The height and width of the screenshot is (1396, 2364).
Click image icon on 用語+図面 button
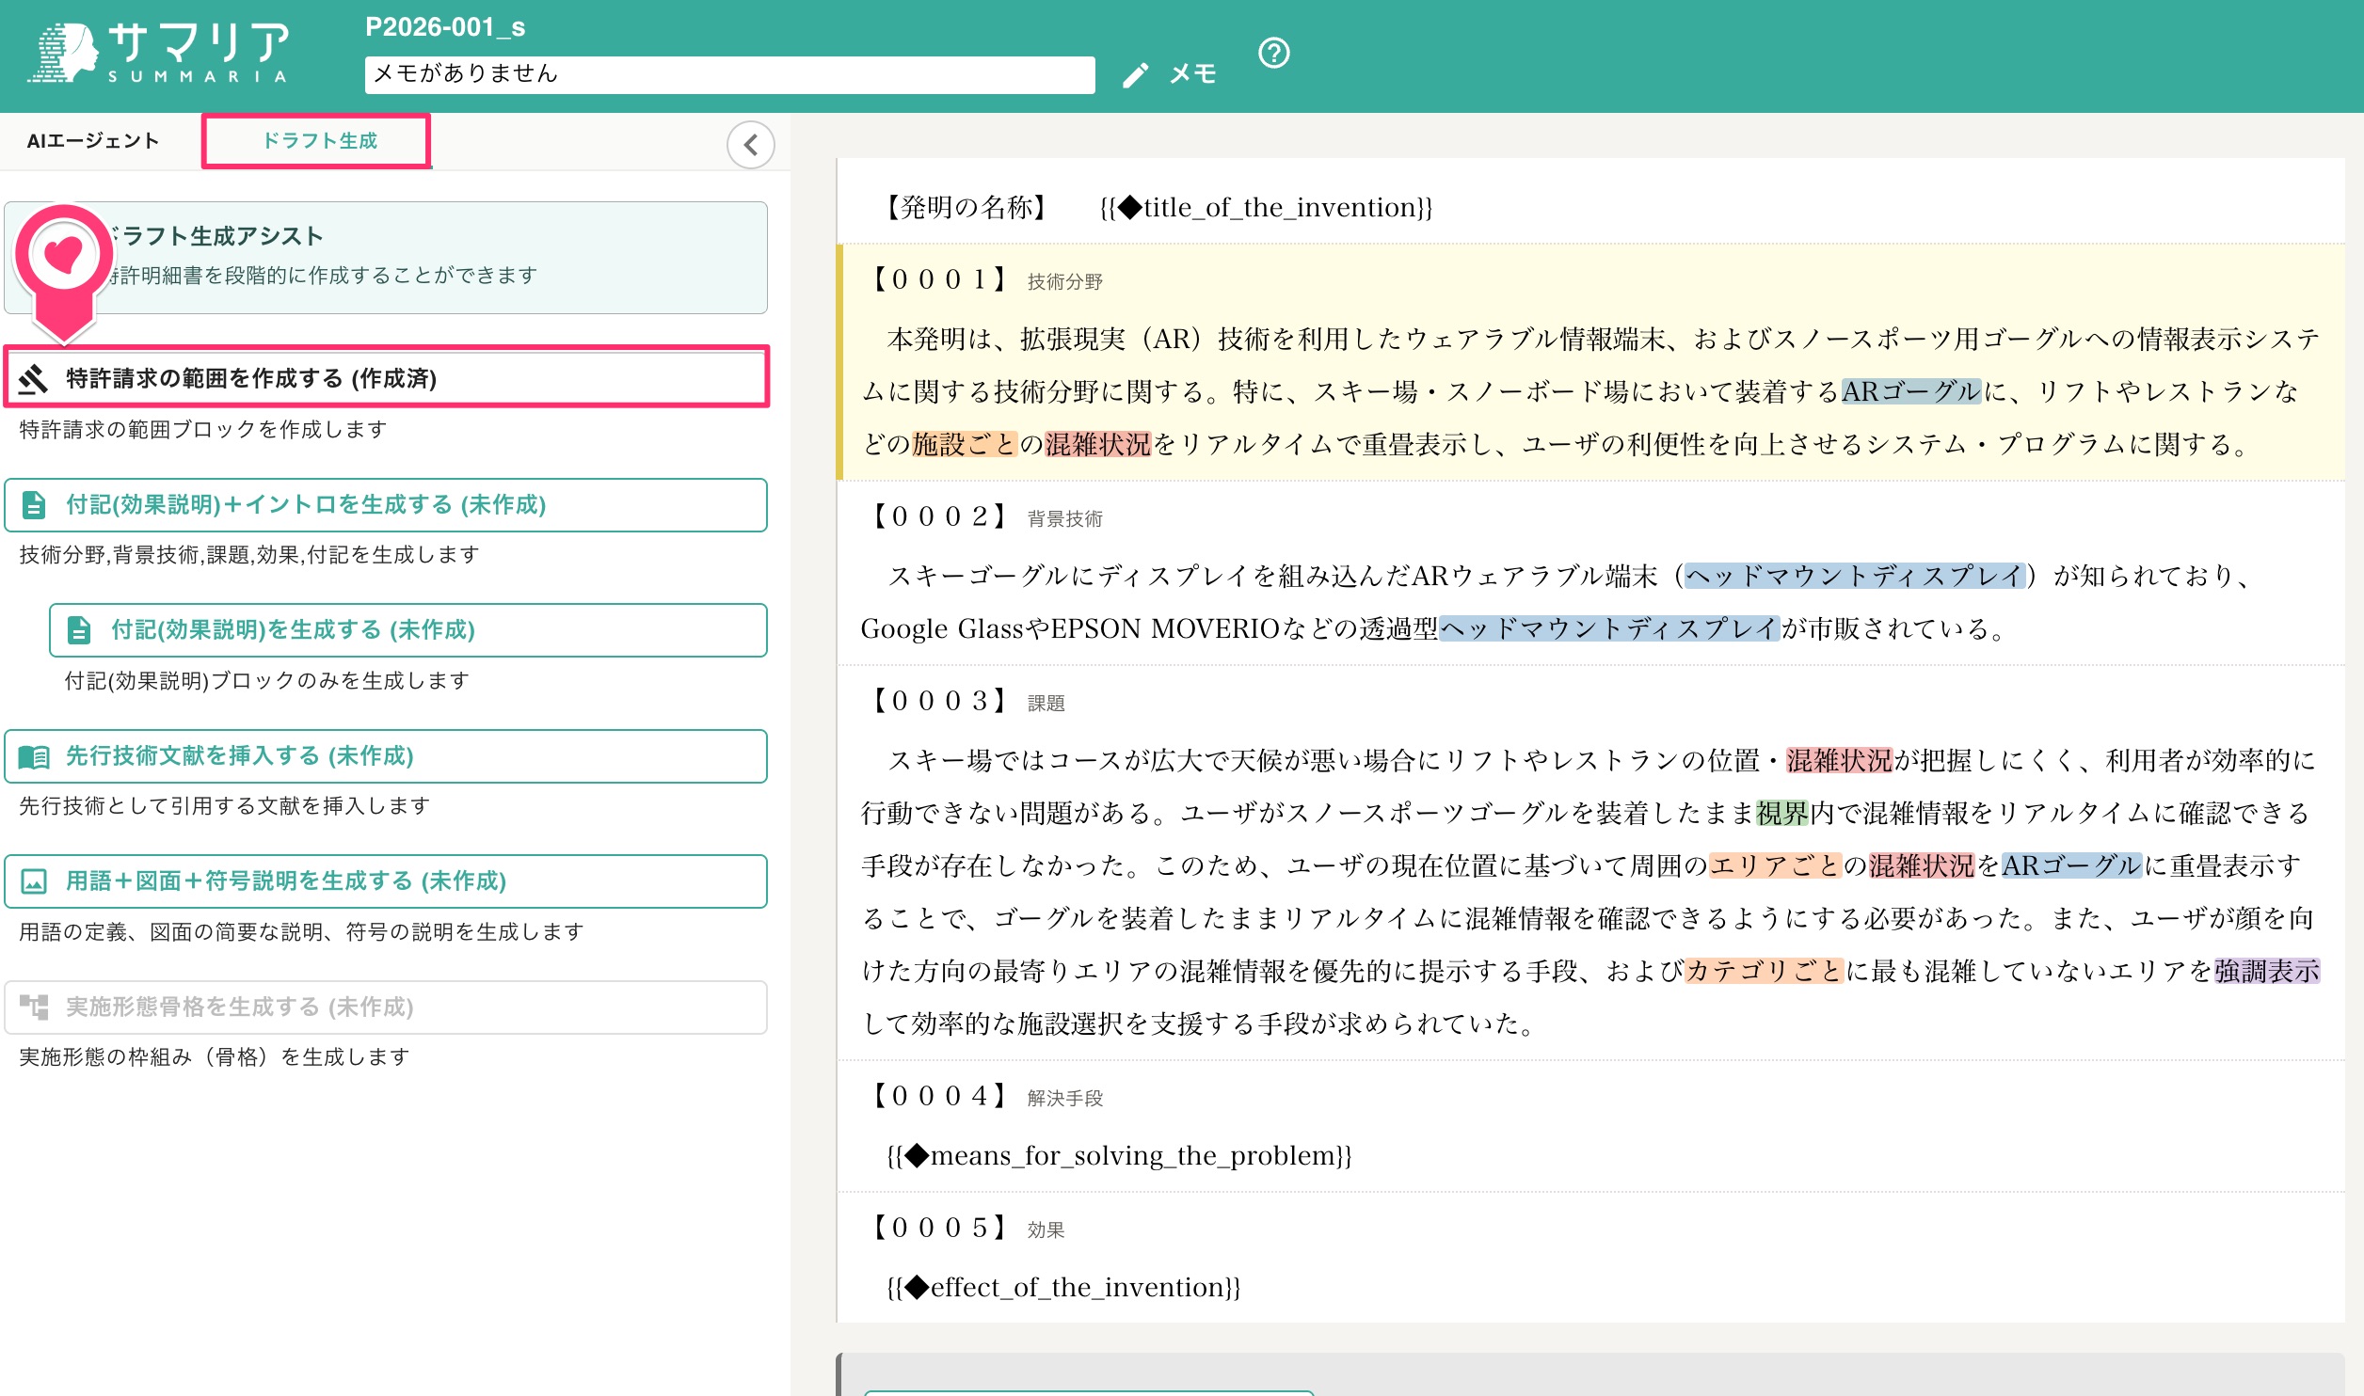34,881
